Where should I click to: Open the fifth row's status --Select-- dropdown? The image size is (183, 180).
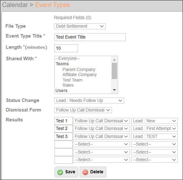pyautogui.click(x=154, y=152)
